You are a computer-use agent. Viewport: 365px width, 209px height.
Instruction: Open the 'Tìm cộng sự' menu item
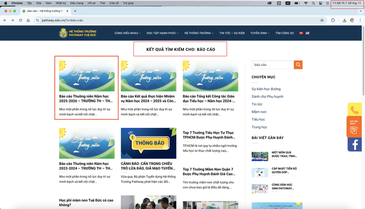(x=285, y=33)
